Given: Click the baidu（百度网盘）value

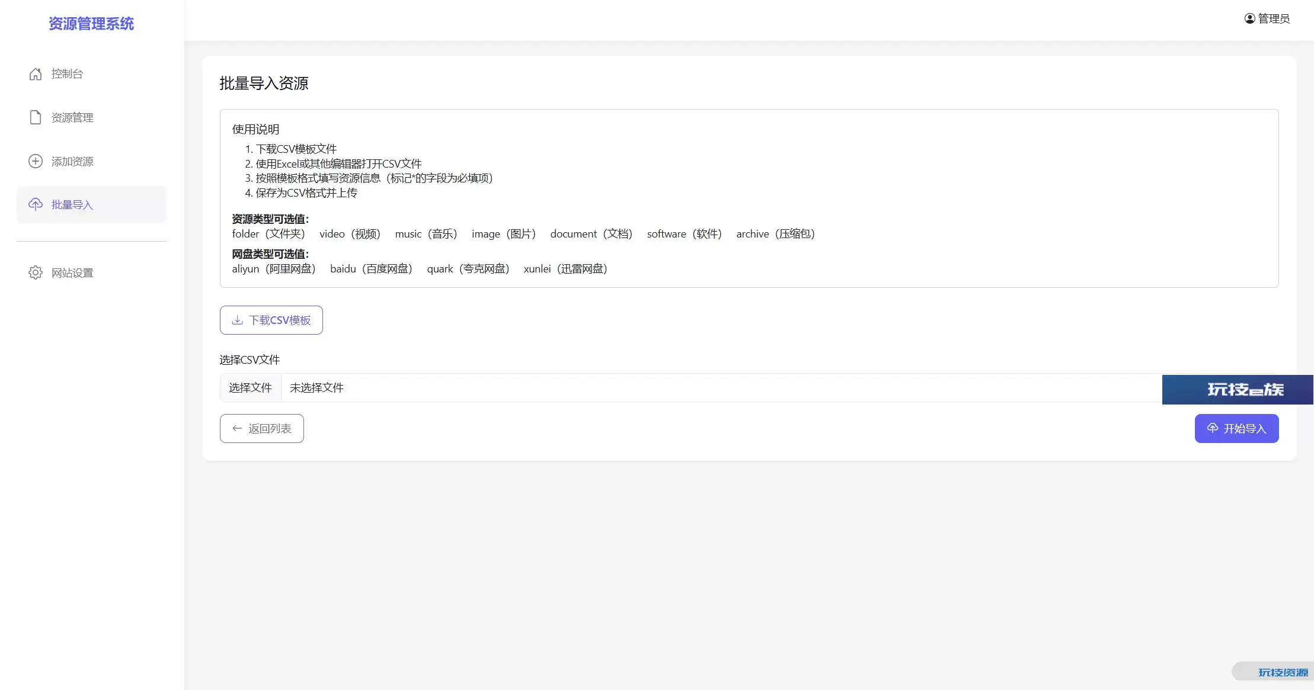Looking at the screenshot, I should point(372,269).
